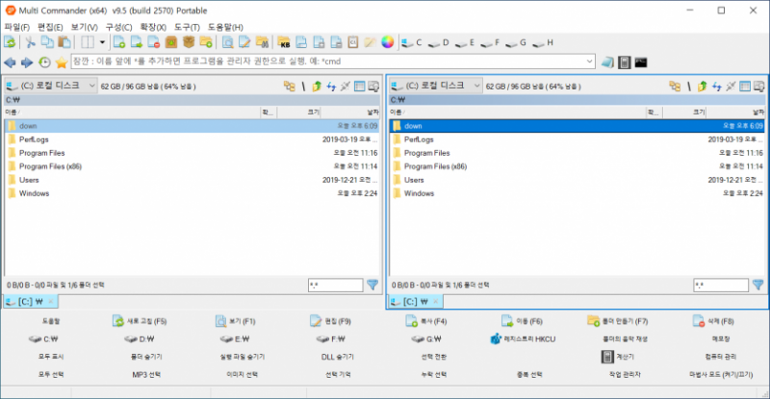Open favorites with the star icon
The image size is (770, 399).
click(62, 62)
